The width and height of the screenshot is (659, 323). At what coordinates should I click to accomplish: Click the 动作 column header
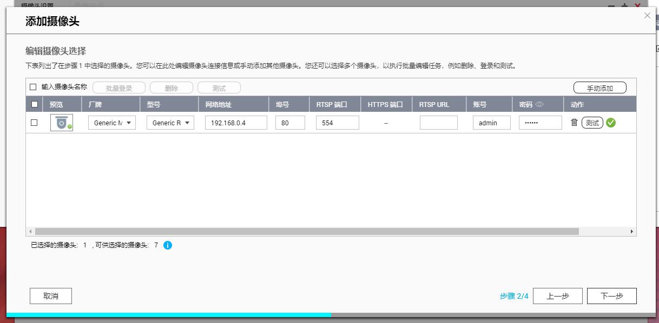(576, 104)
